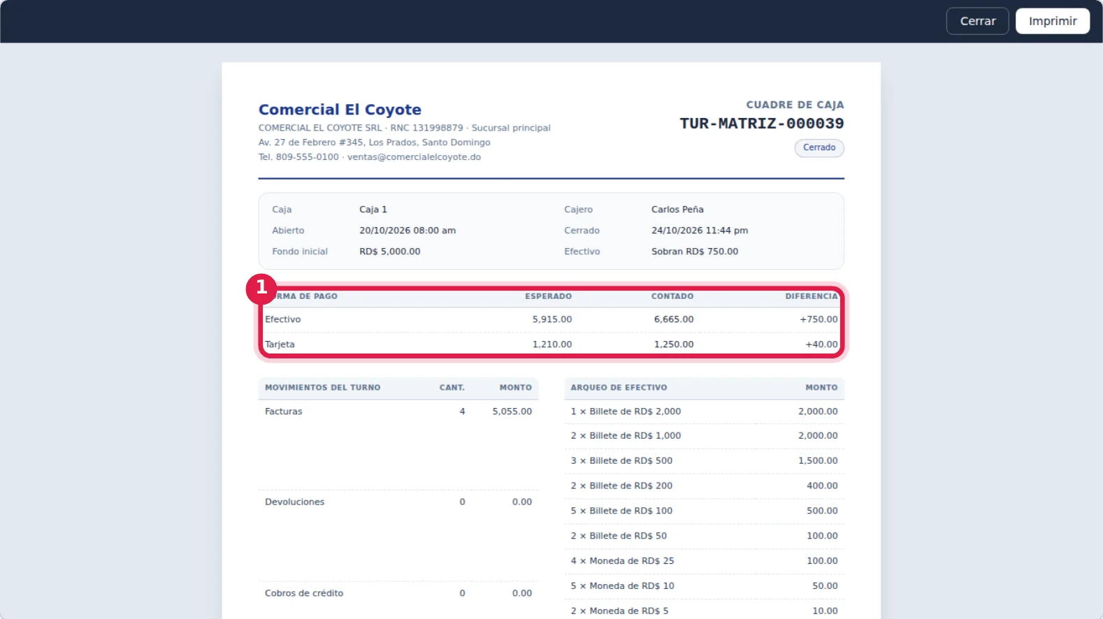The width and height of the screenshot is (1103, 619).
Task: Click the Caja 1 value
Action: (373, 210)
